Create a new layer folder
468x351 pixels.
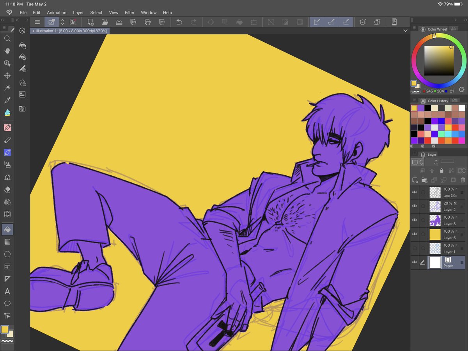pyautogui.click(x=424, y=180)
